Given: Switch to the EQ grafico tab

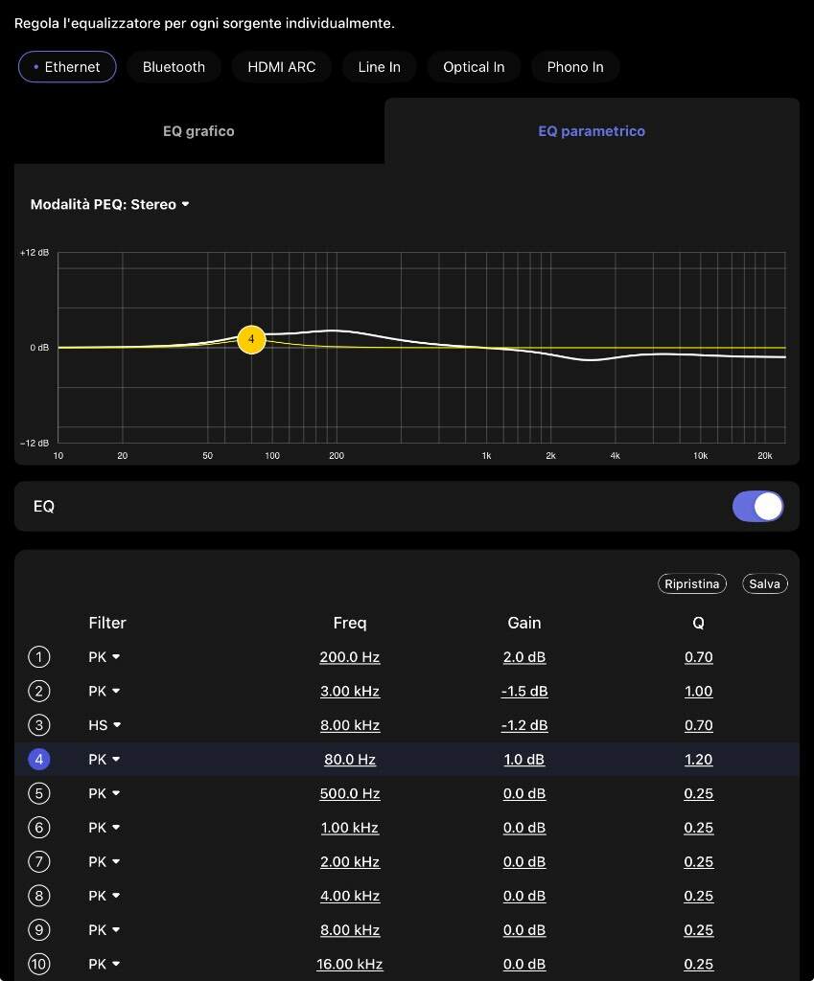Looking at the screenshot, I should click(x=198, y=131).
